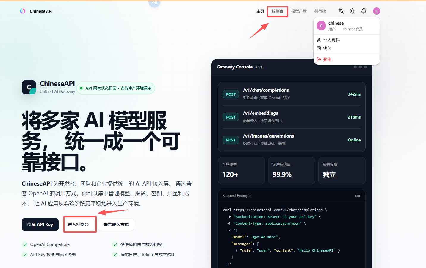Click the 342ms latency value
The width and height of the screenshot is (426, 268).
tap(354, 94)
